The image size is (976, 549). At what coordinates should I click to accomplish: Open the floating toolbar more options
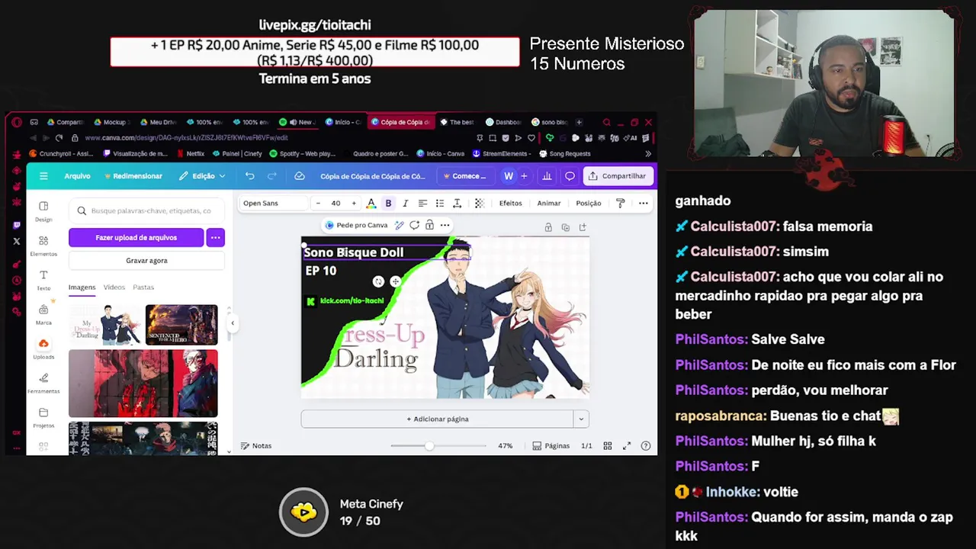click(x=445, y=226)
